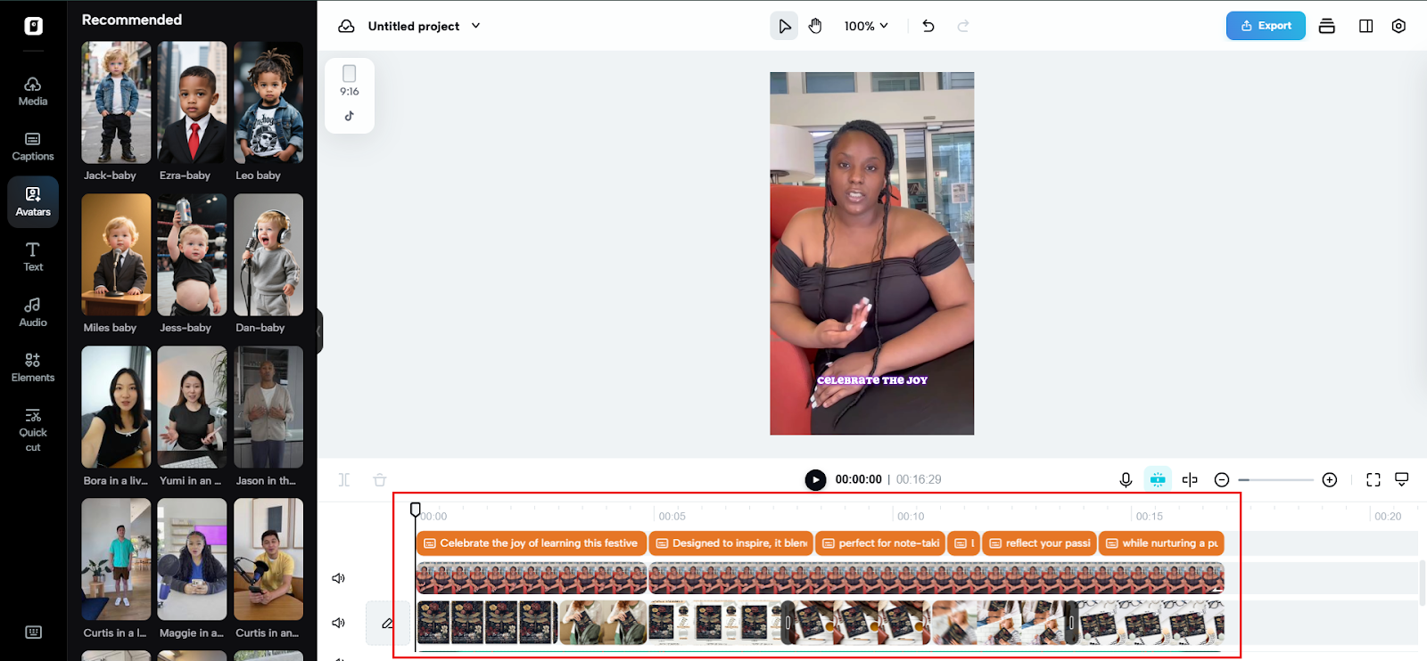
Task: Click the 'Celebrate the joy' caption in preview
Action: [x=872, y=380]
